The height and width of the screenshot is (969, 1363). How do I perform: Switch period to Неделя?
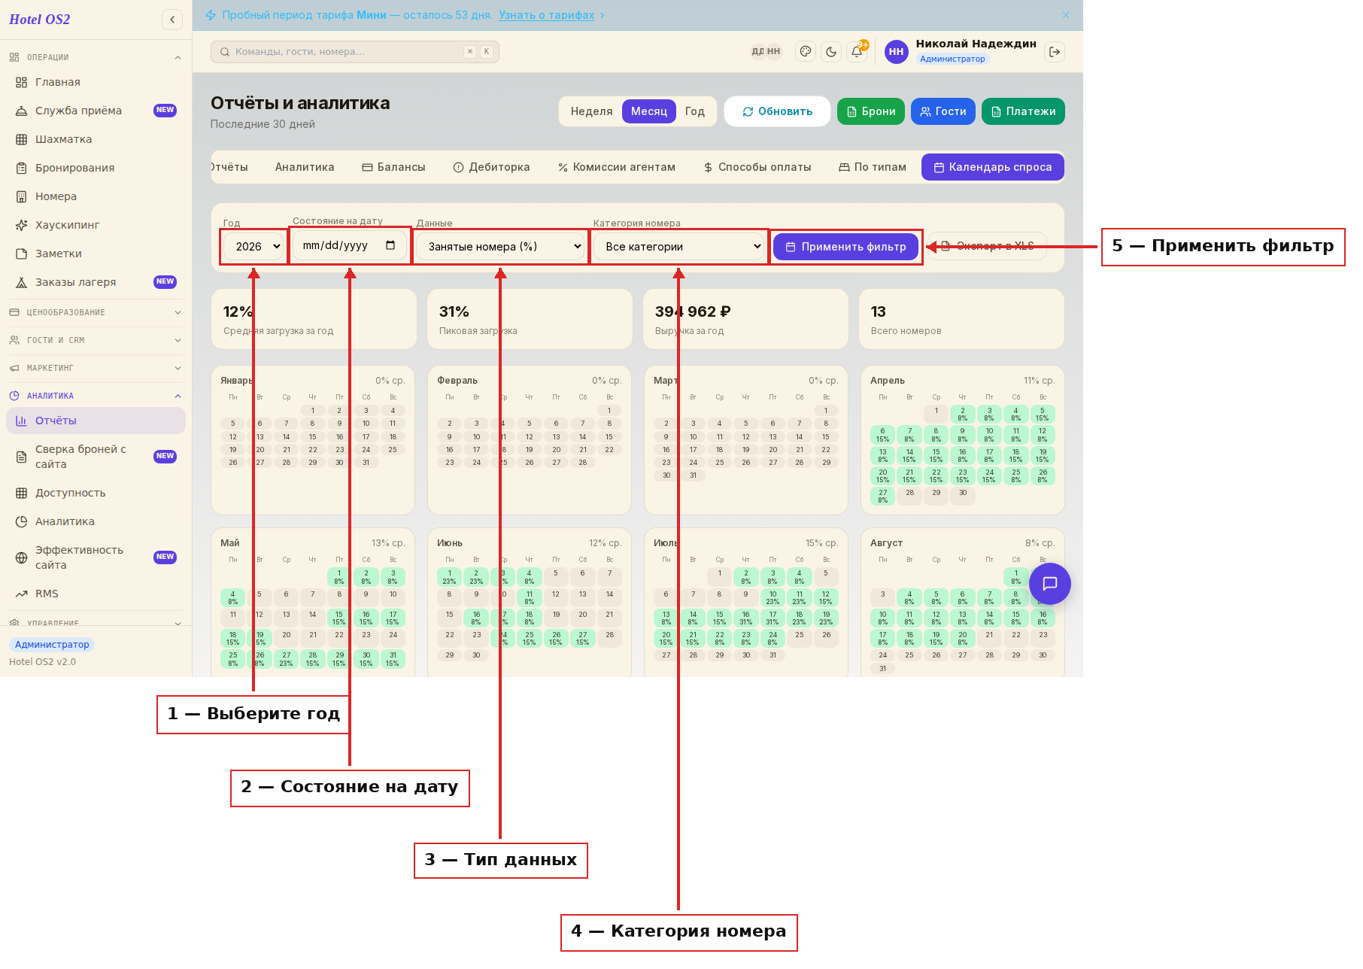591,111
